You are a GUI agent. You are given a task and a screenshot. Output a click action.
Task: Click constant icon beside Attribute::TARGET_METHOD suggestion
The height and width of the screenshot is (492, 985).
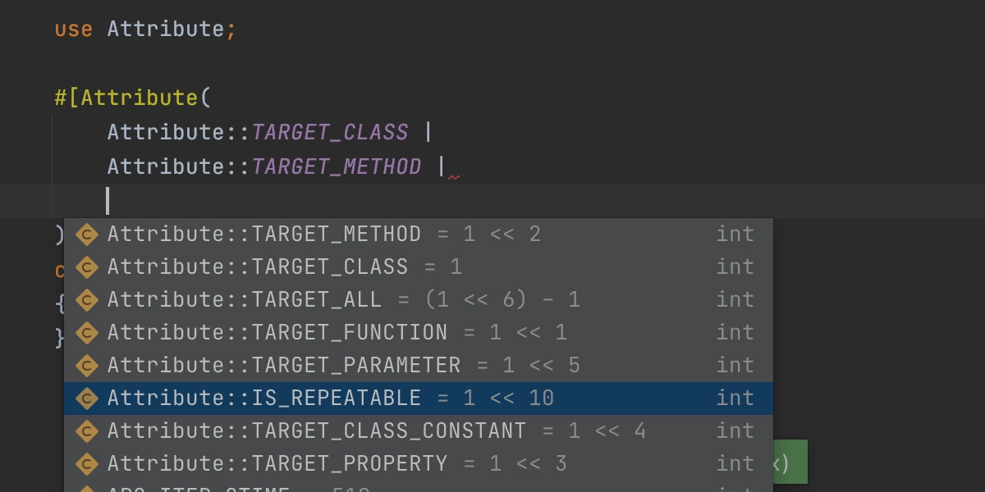(87, 235)
